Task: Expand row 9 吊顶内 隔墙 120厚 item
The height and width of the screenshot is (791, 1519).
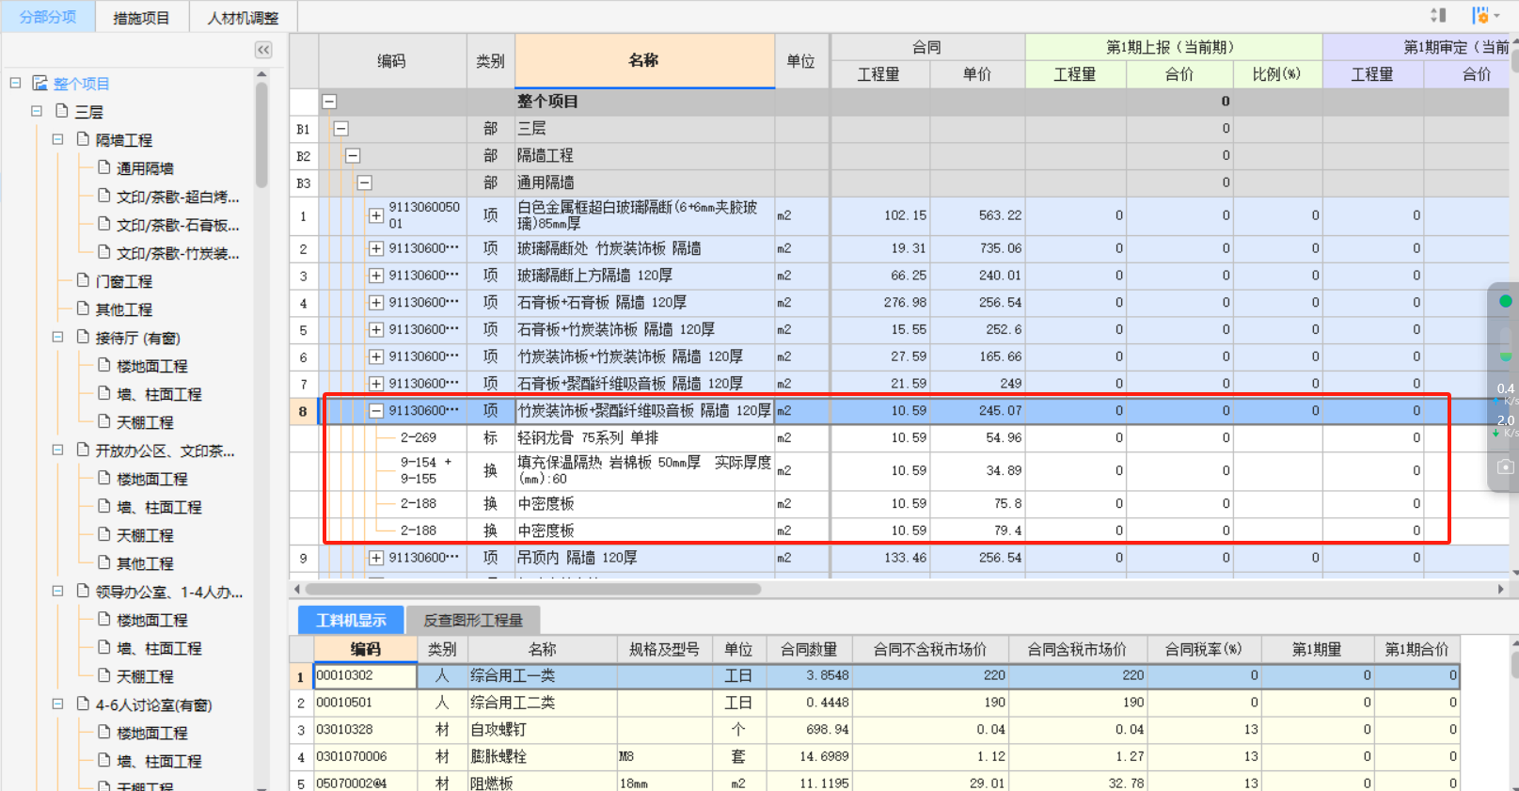Action: click(x=375, y=558)
